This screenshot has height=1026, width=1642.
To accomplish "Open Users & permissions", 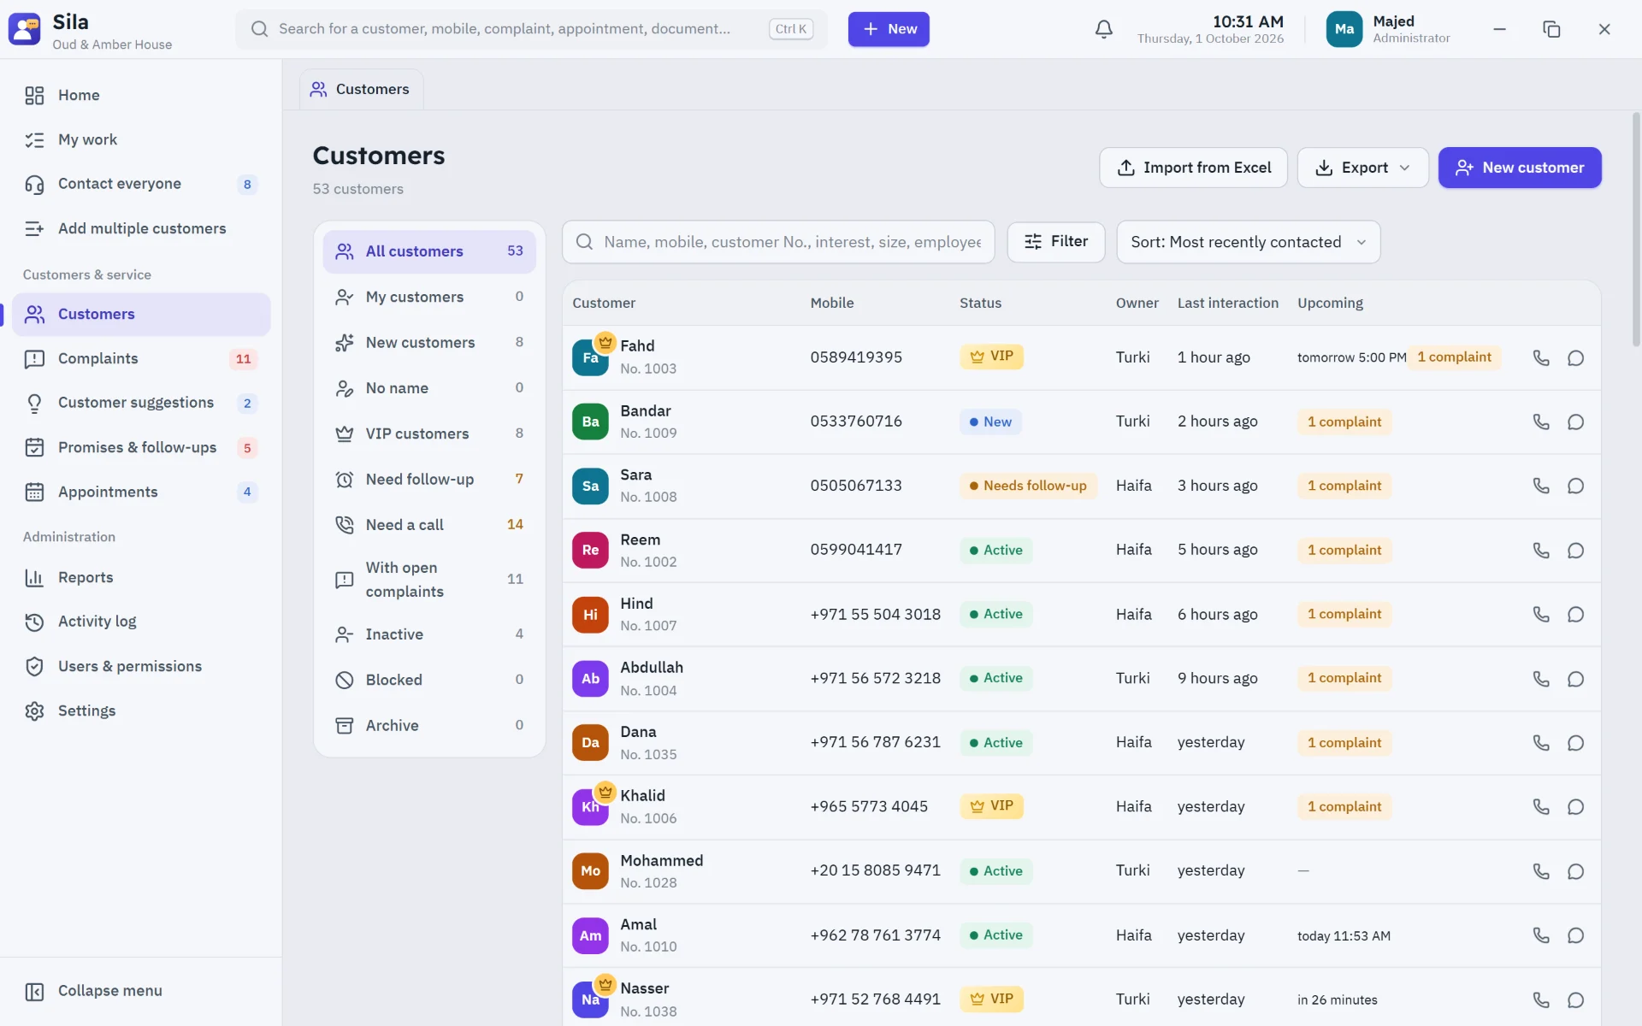I will (141, 667).
